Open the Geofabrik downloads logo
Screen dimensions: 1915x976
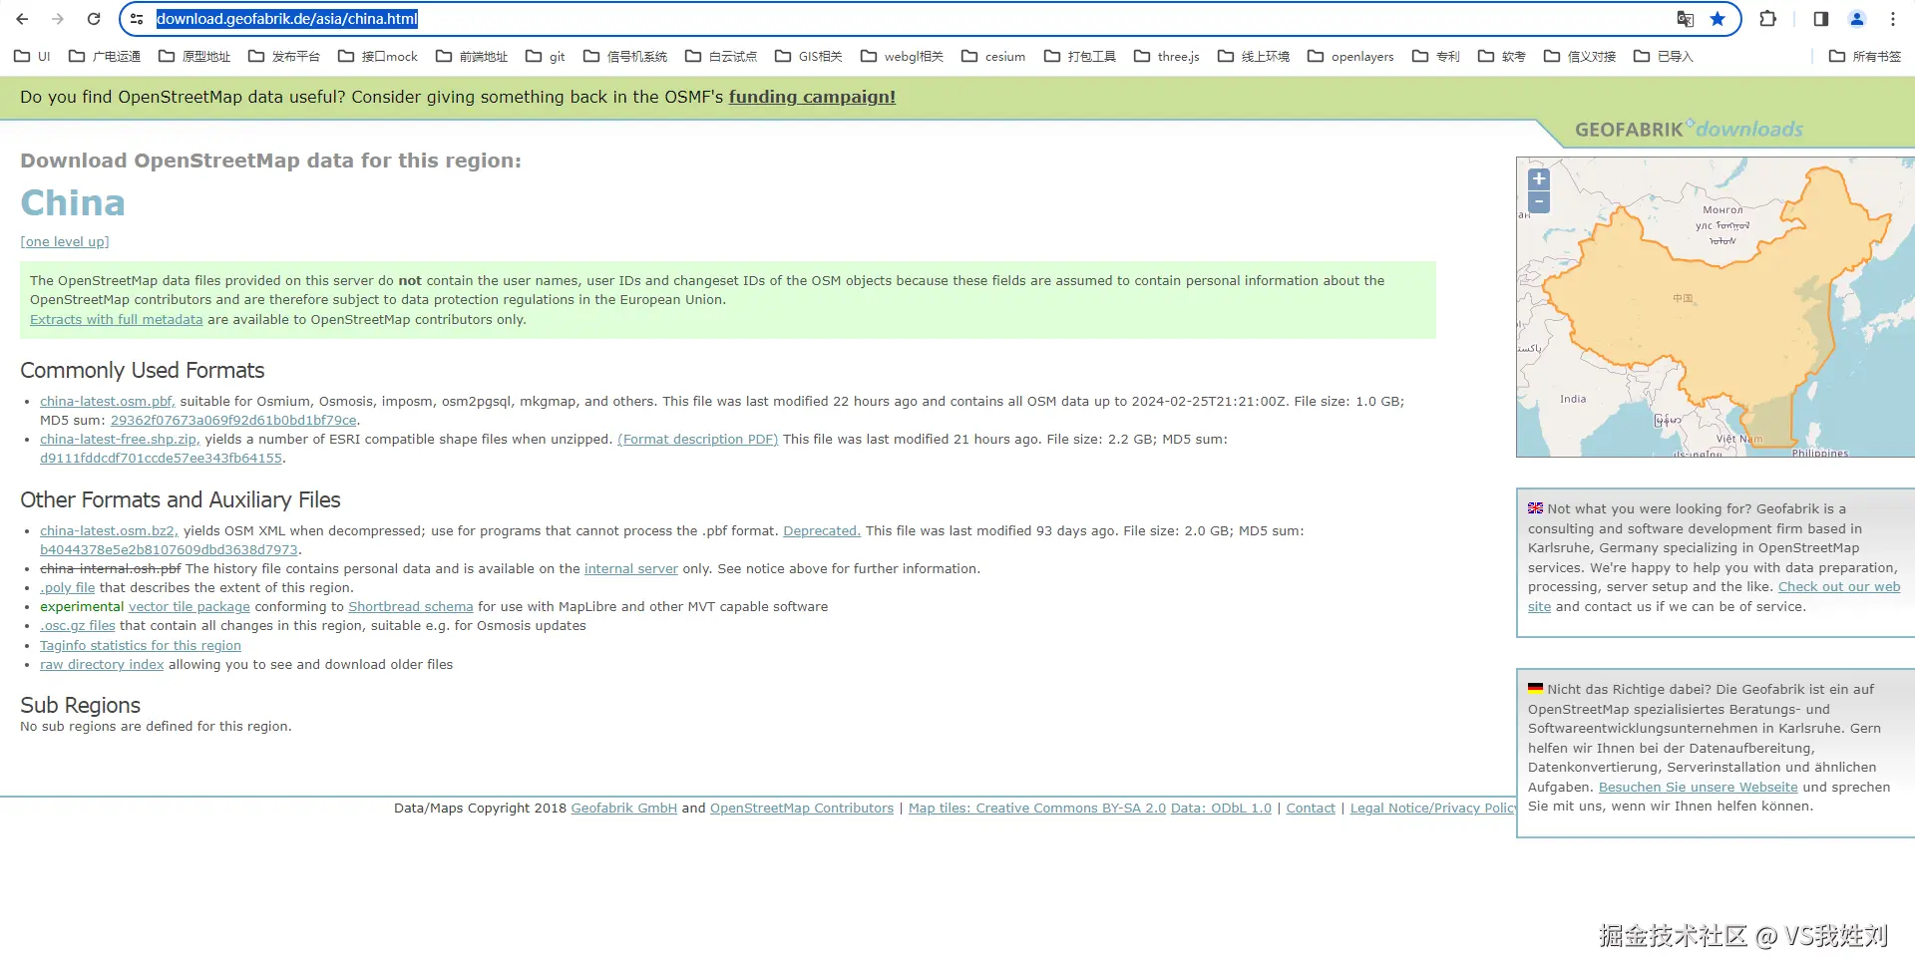click(x=1689, y=130)
